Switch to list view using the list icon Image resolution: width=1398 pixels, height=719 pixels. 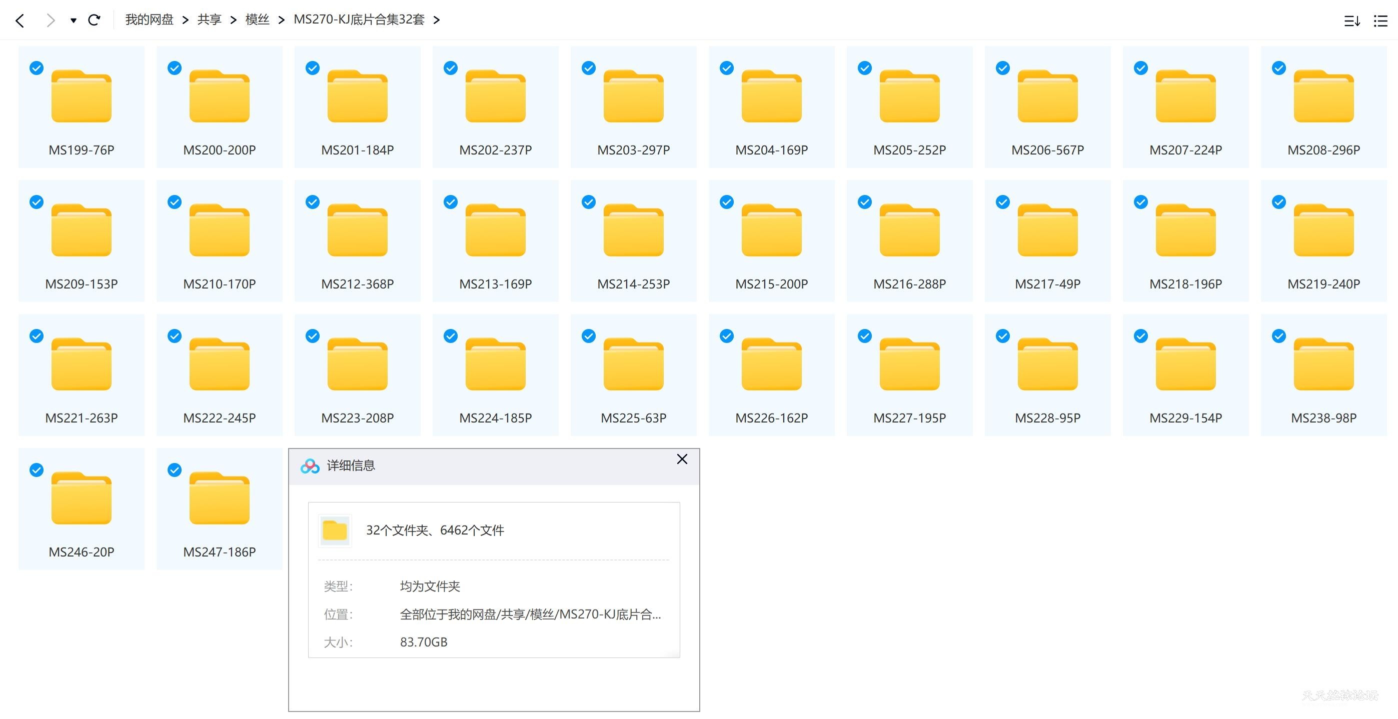coord(1380,20)
